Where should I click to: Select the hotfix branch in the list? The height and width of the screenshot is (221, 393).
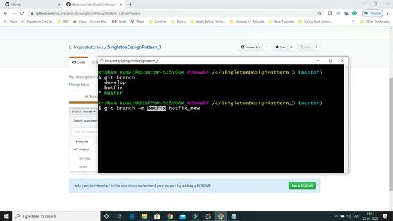(x=84, y=167)
